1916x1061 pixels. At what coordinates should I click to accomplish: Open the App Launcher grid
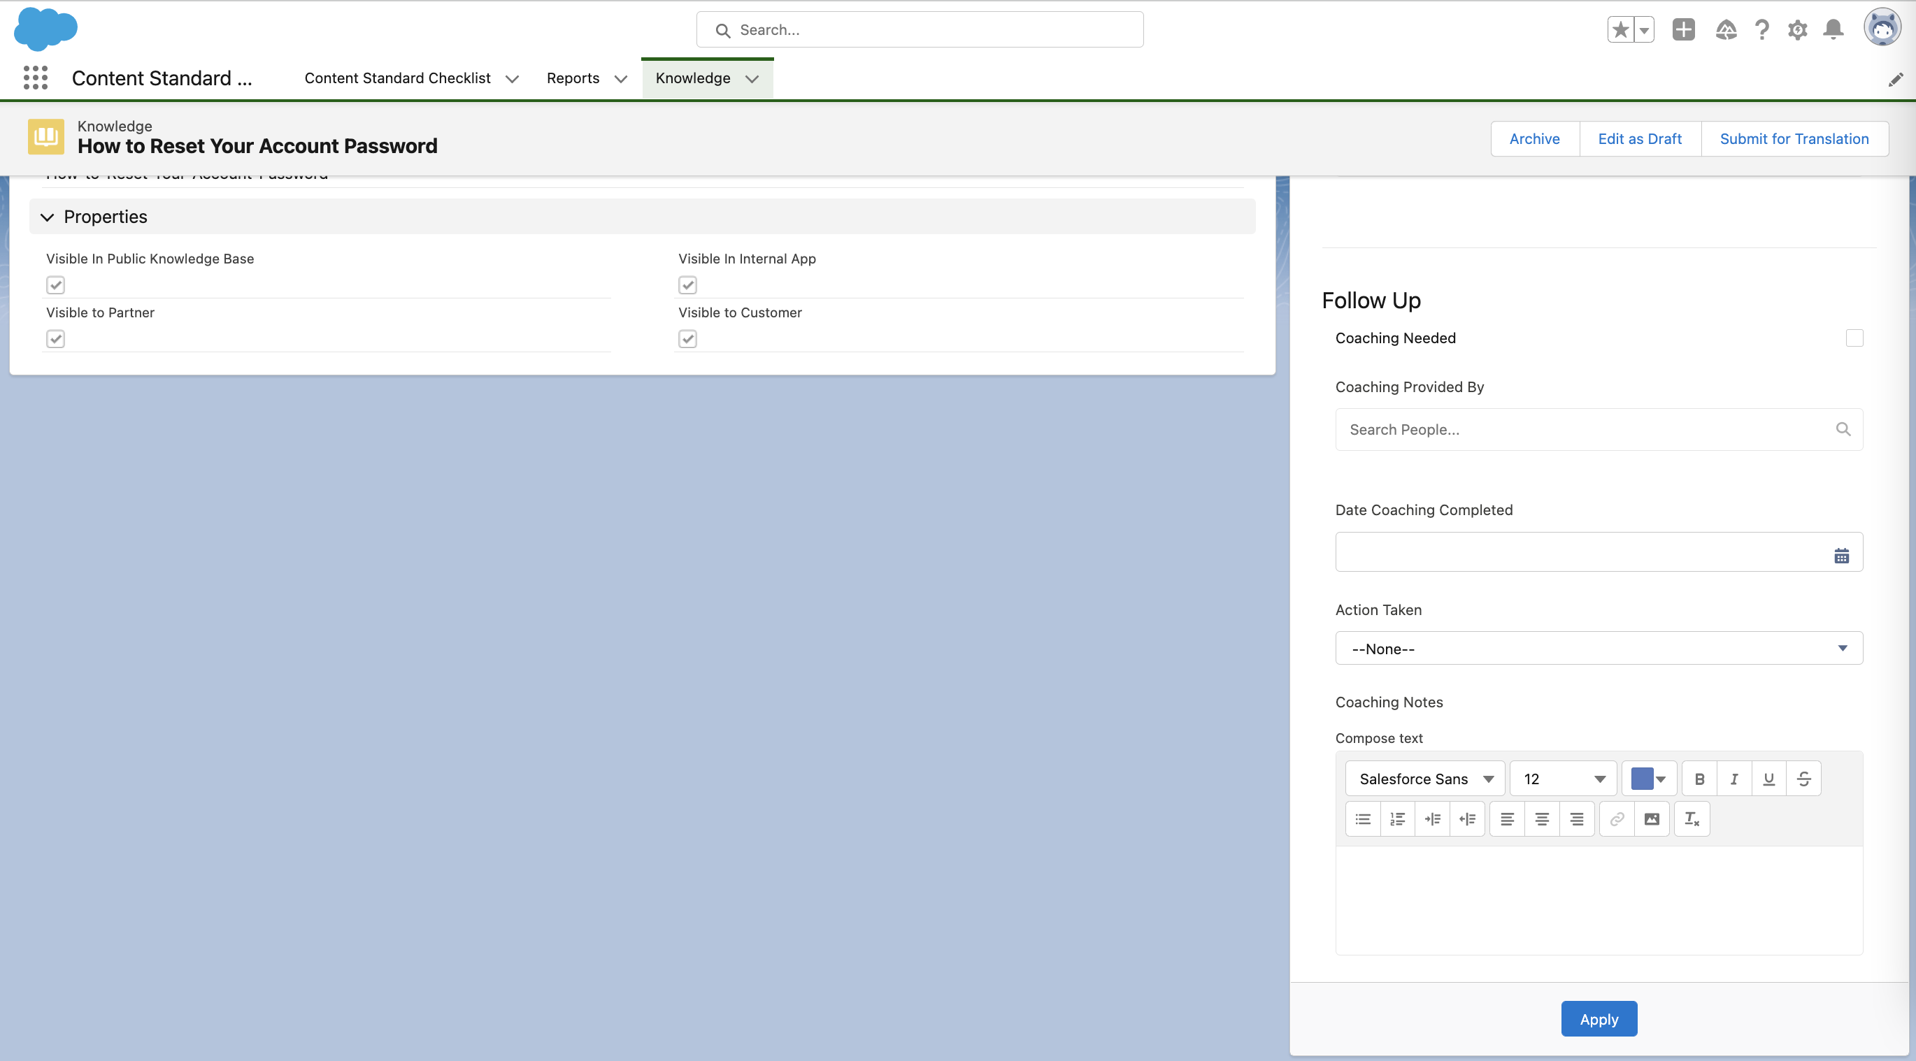point(35,78)
